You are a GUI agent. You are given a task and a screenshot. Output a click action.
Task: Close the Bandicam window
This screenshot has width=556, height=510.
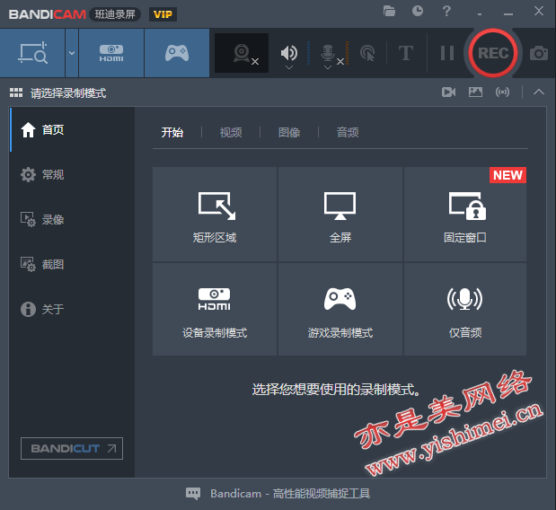(539, 11)
